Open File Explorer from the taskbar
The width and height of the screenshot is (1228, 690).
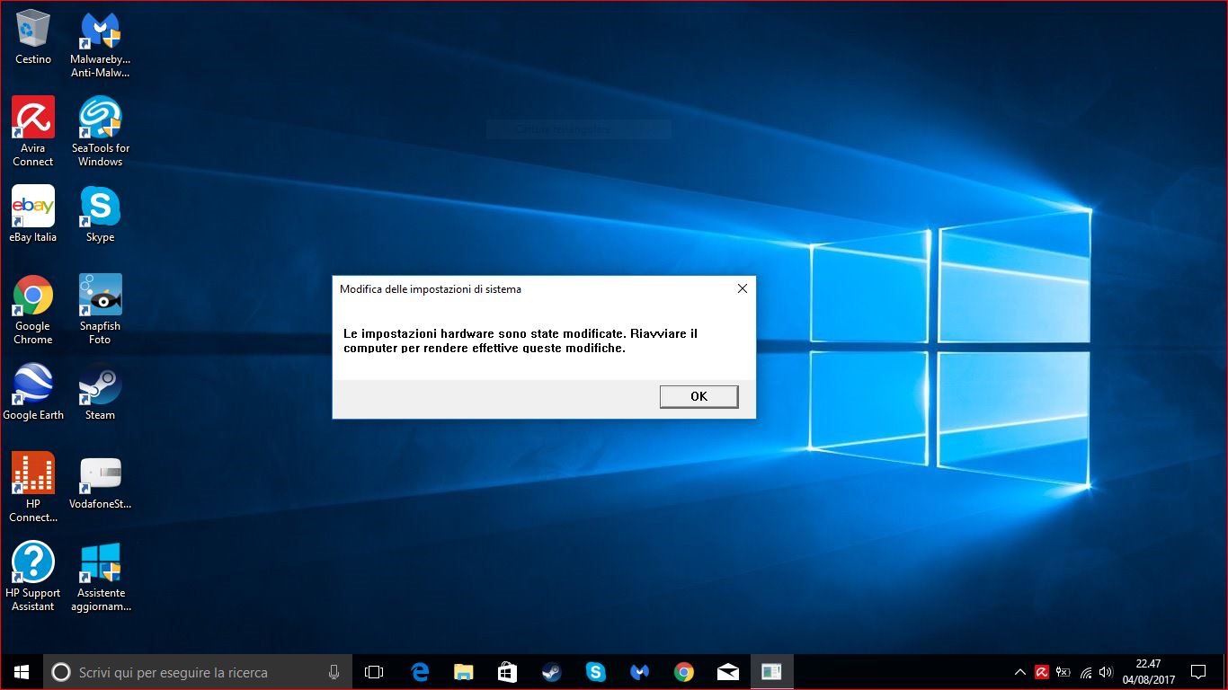464,672
